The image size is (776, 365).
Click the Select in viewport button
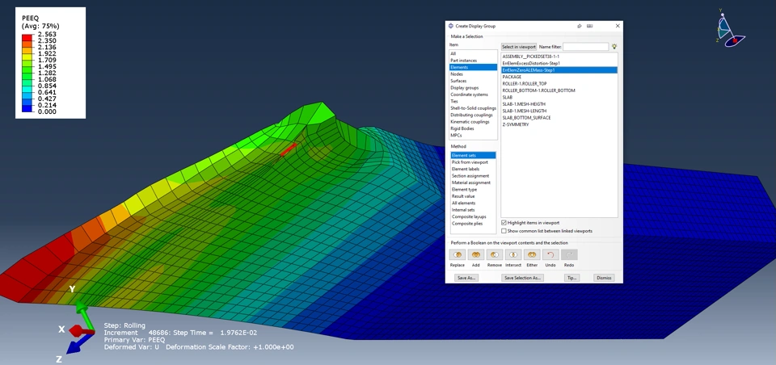pos(519,47)
